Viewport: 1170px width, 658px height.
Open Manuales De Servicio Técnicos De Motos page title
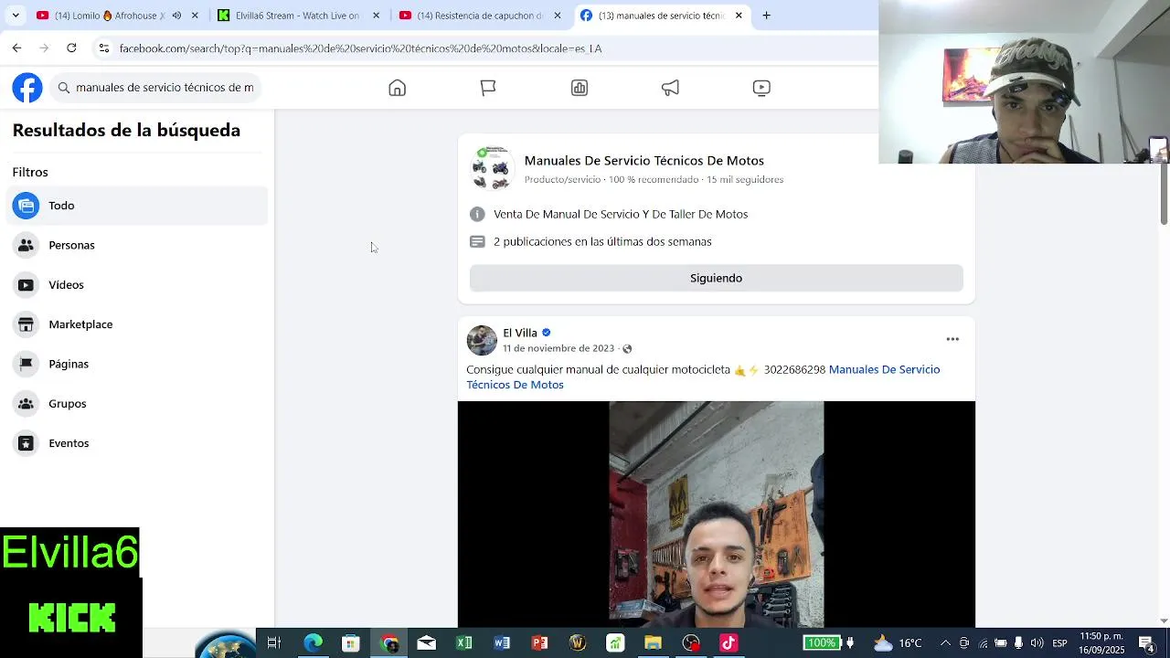coord(643,161)
